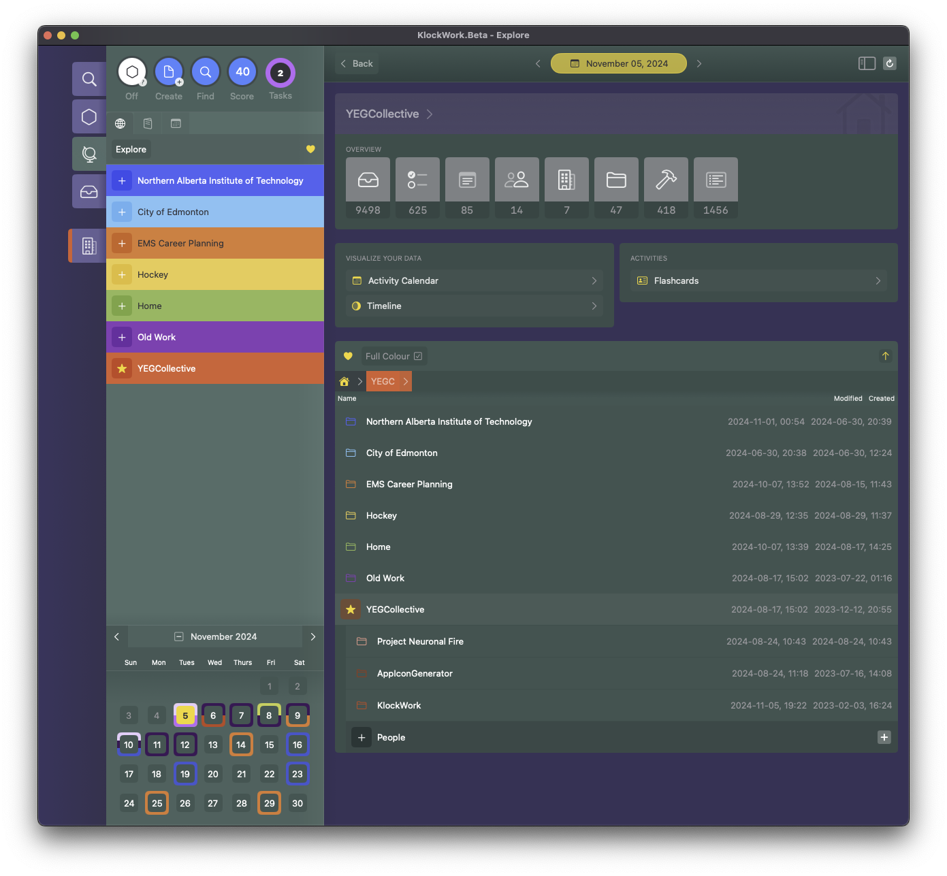Expand Hockey plus button in sidebar
Image resolution: width=947 pixels, height=876 pixels.
(122, 274)
